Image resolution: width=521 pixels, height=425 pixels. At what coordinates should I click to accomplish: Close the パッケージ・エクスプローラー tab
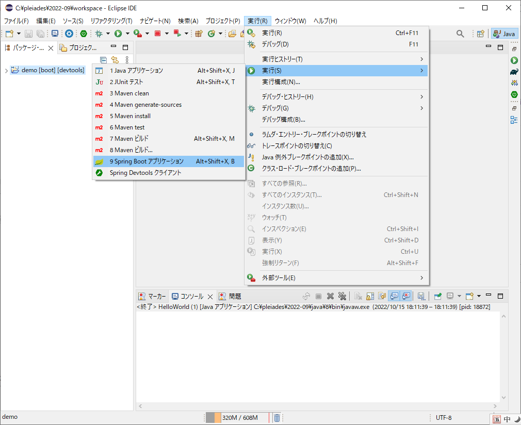point(51,48)
